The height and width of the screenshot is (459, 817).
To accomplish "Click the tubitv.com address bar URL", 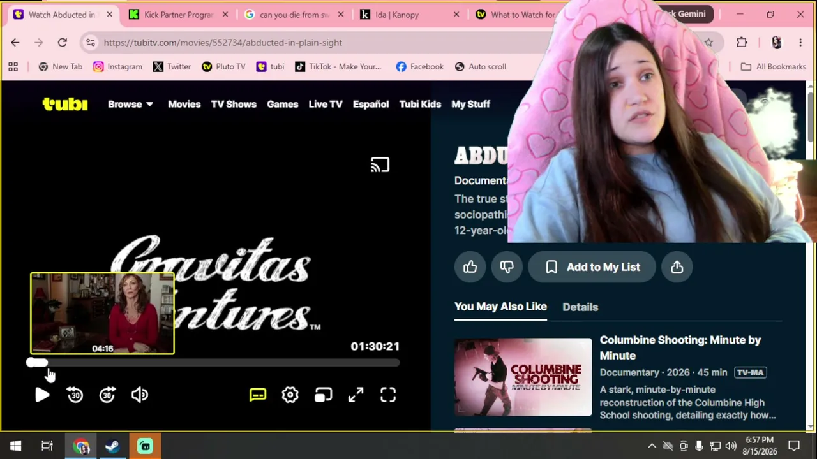I will (223, 43).
